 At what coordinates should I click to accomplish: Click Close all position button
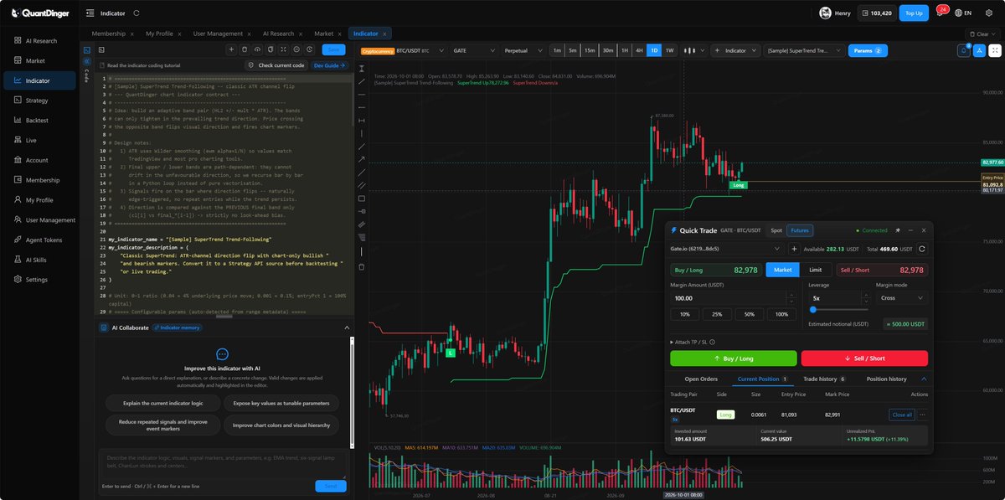click(x=901, y=415)
